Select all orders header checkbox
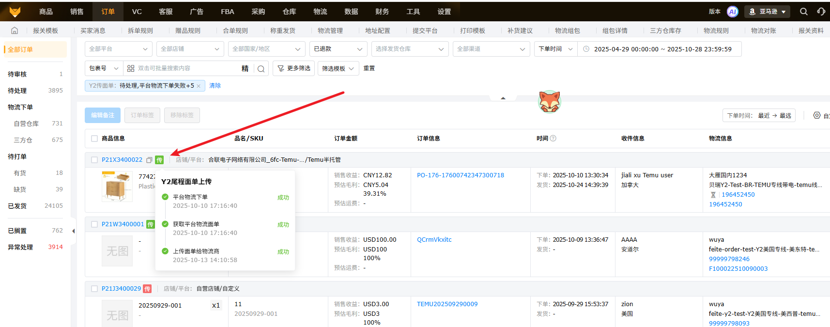Viewport: 830px width, 327px height. 94,139
